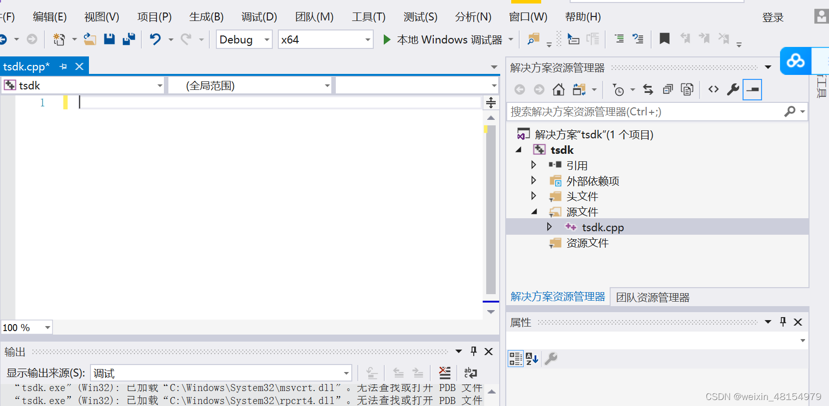Screen dimensions: 829x406
Task: Toggle the Preview Selected Items button
Action: (x=752, y=90)
